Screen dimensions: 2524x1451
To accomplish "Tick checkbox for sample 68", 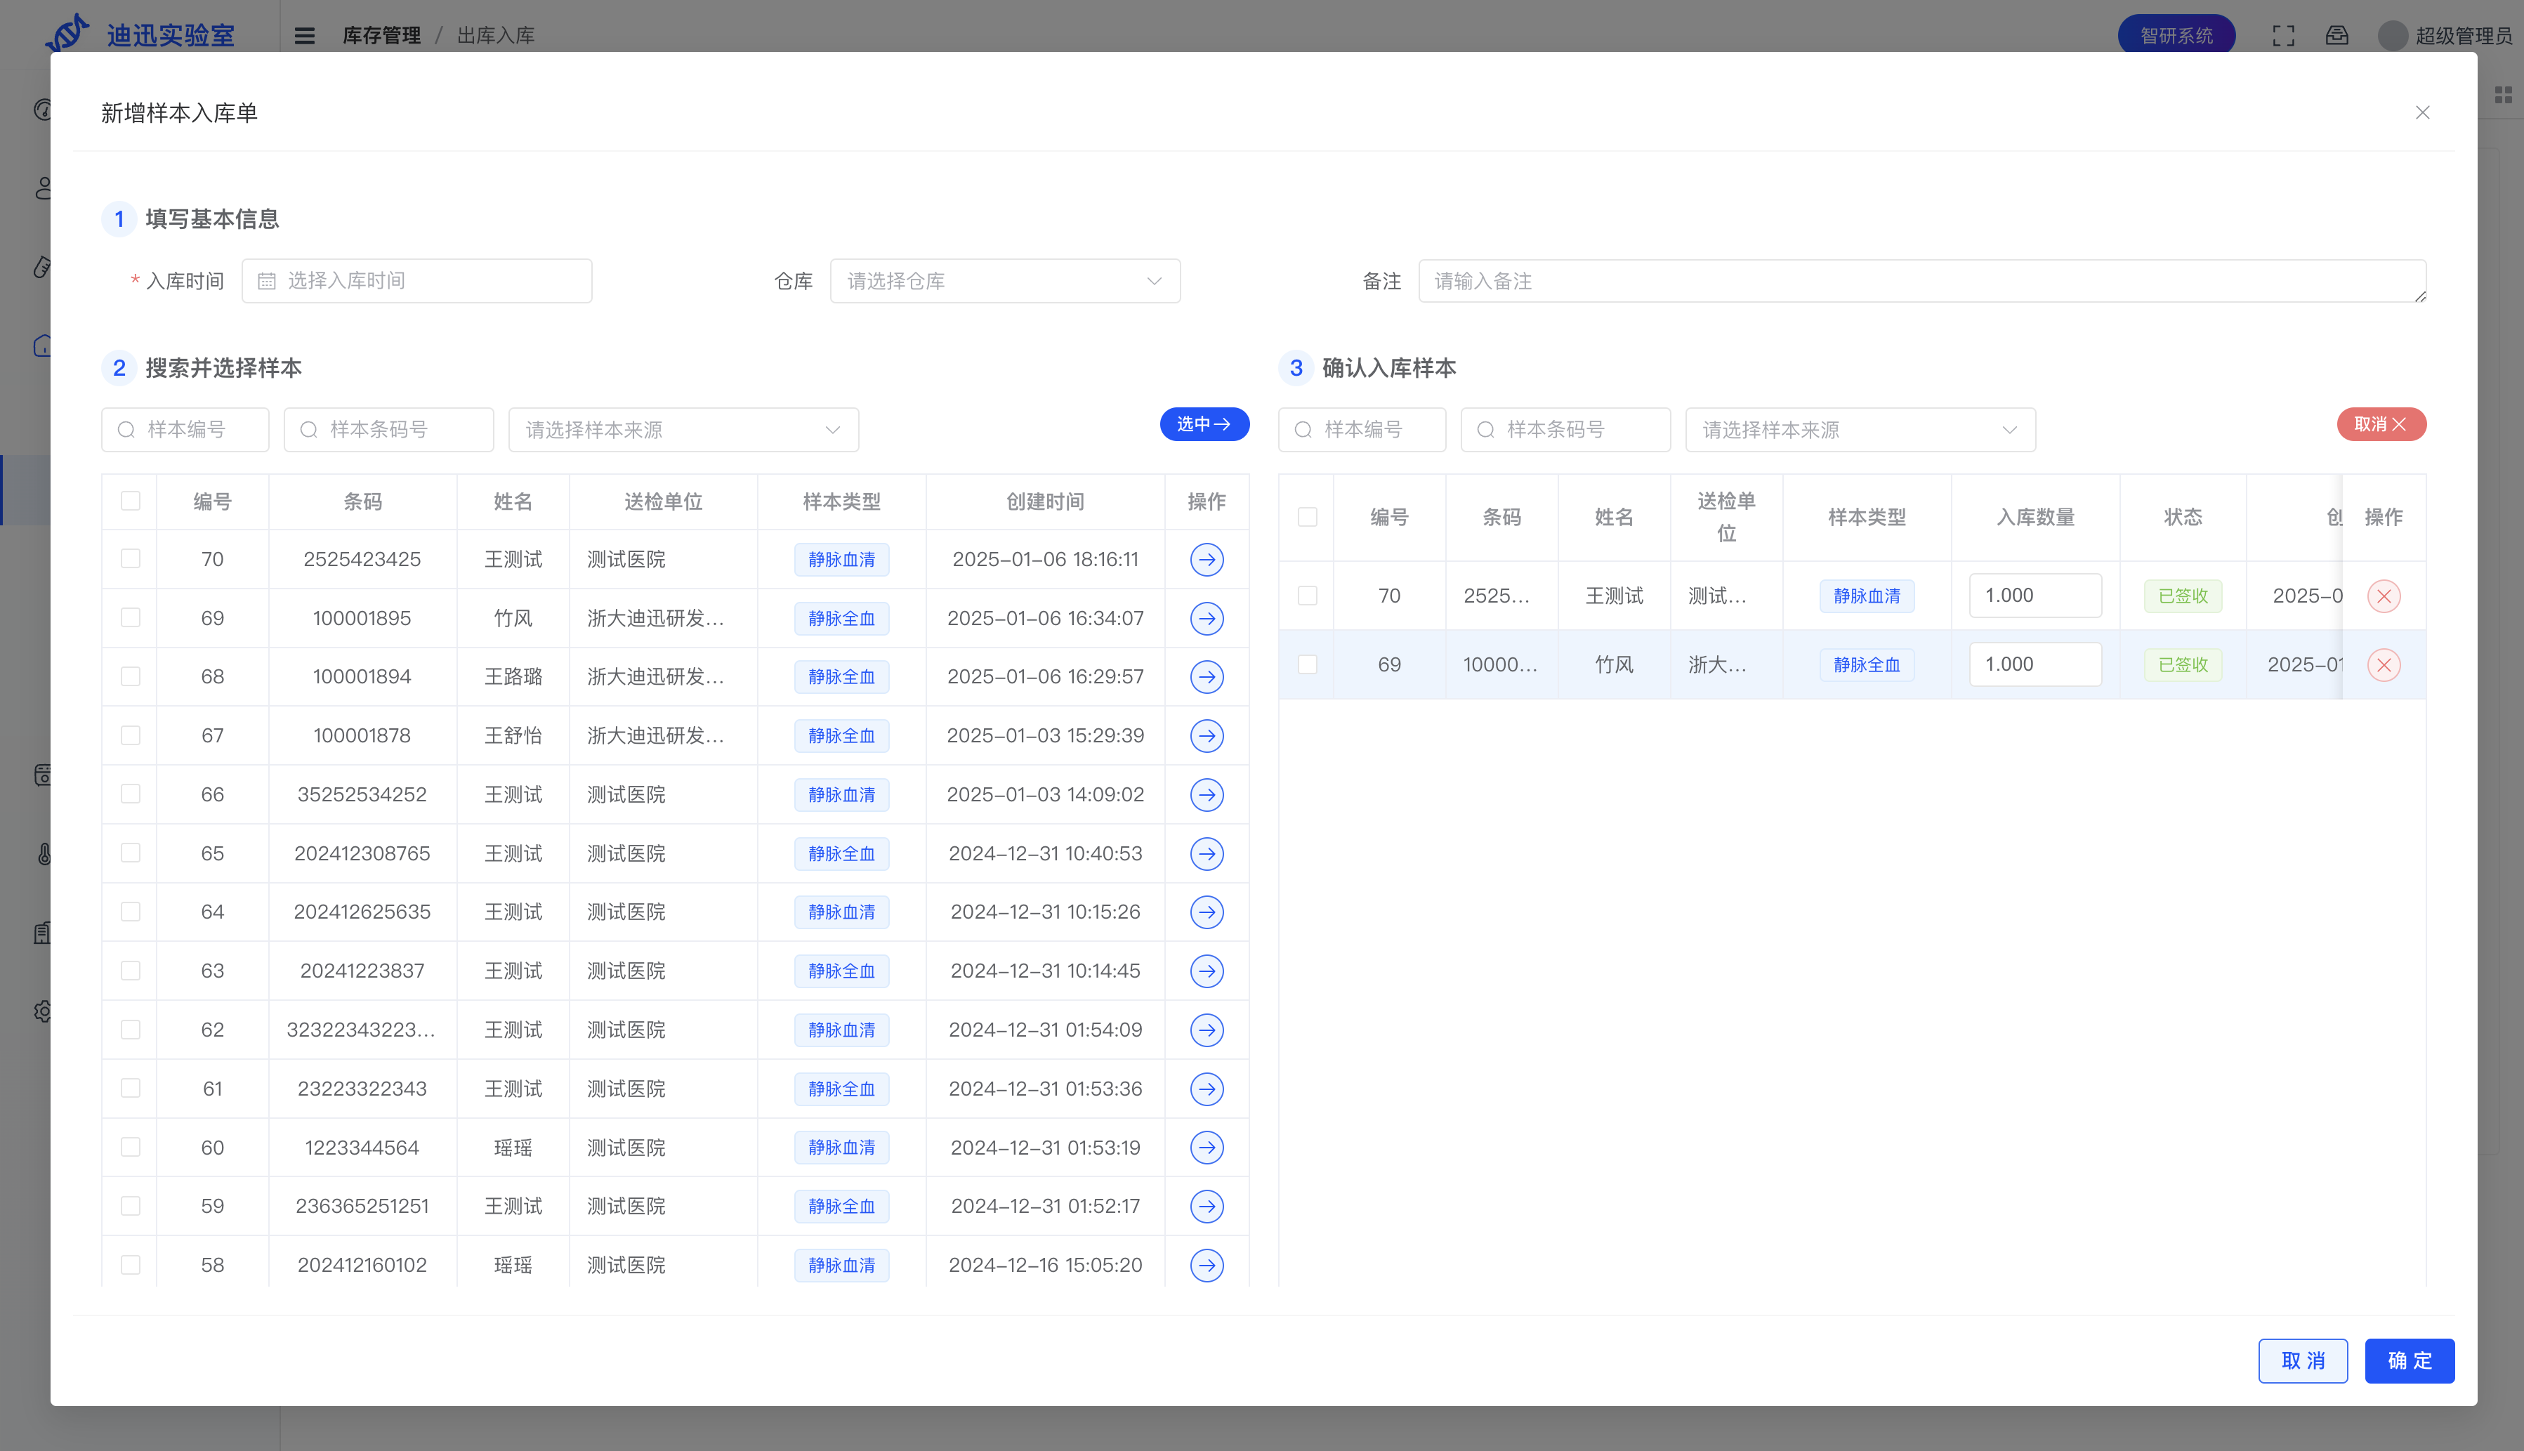I will [x=131, y=676].
